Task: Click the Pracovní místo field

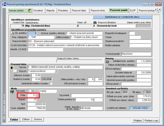Action: 65,41
